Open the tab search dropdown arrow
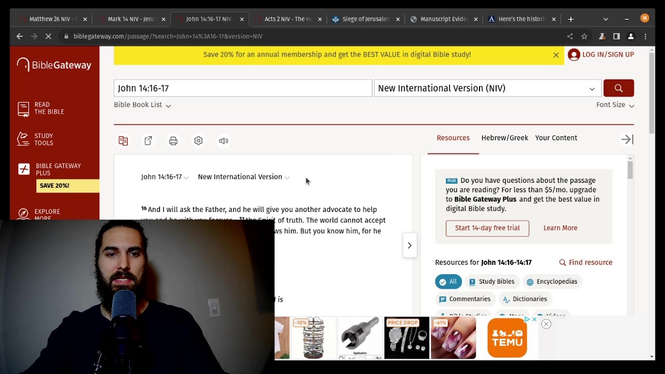Image resolution: width=665 pixels, height=374 pixels. 605,19
